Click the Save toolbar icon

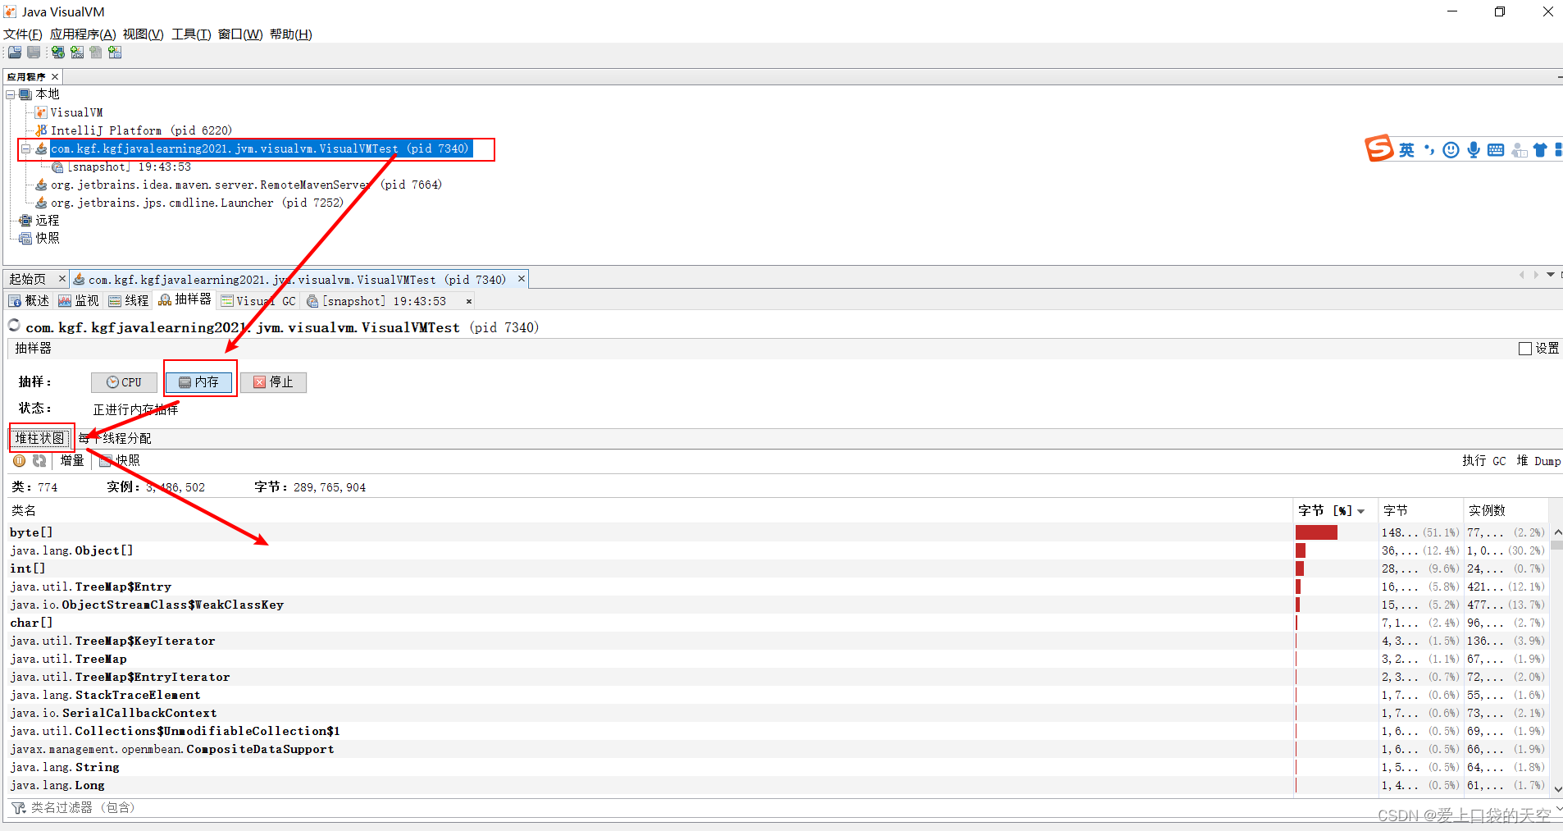coord(34,53)
